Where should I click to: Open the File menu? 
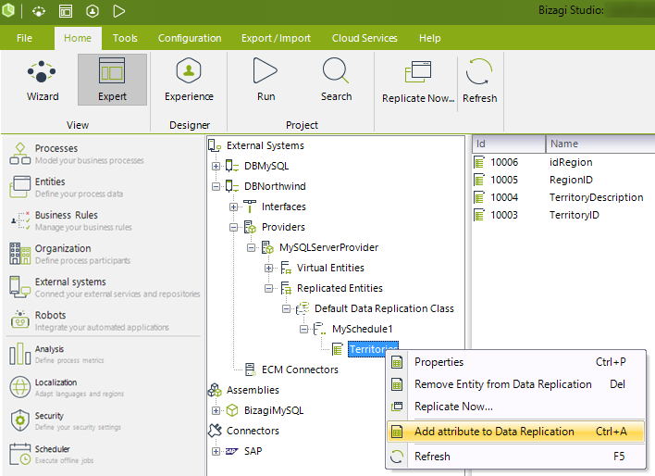24,38
